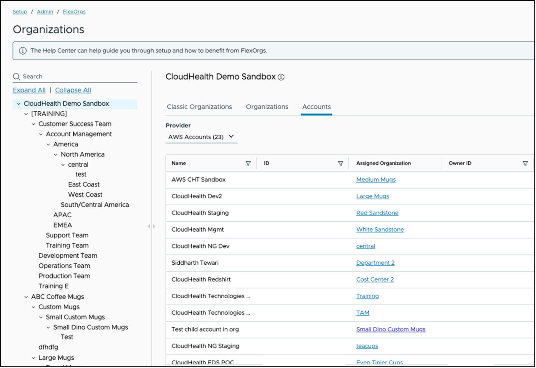Image resolution: width=536 pixels, height=368 pixels.
Task: Collapse the Customer Success Team node
Action: 33,124
